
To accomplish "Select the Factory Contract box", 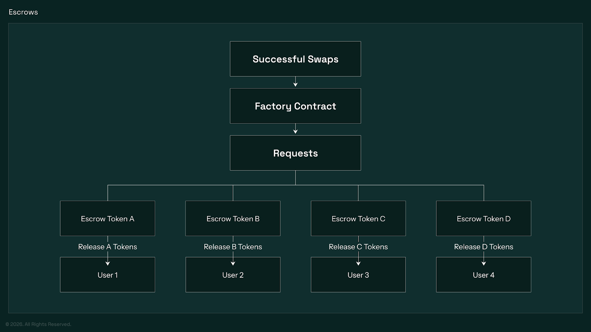I will coord(295,106).
